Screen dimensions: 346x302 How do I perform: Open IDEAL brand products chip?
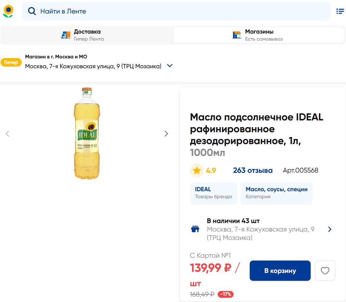pyautogui.click(x=214, y=193)
